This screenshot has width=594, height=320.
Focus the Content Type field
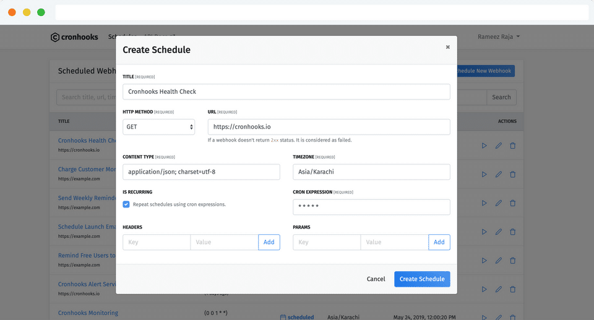pos(201,172)
